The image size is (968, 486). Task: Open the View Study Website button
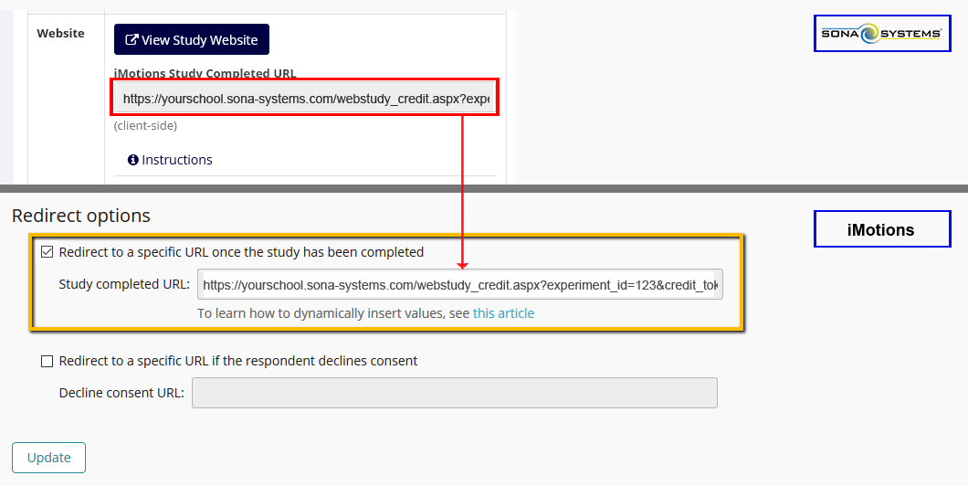[x=192, y=39]
